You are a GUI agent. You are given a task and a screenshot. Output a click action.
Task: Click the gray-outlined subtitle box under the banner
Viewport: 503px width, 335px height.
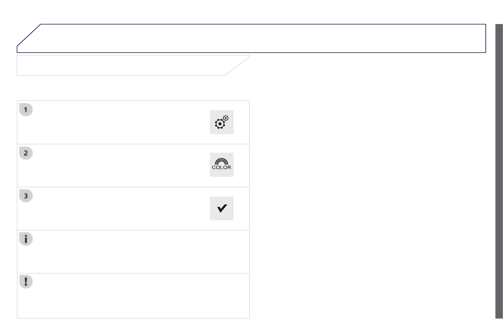(x=122, y=65)
